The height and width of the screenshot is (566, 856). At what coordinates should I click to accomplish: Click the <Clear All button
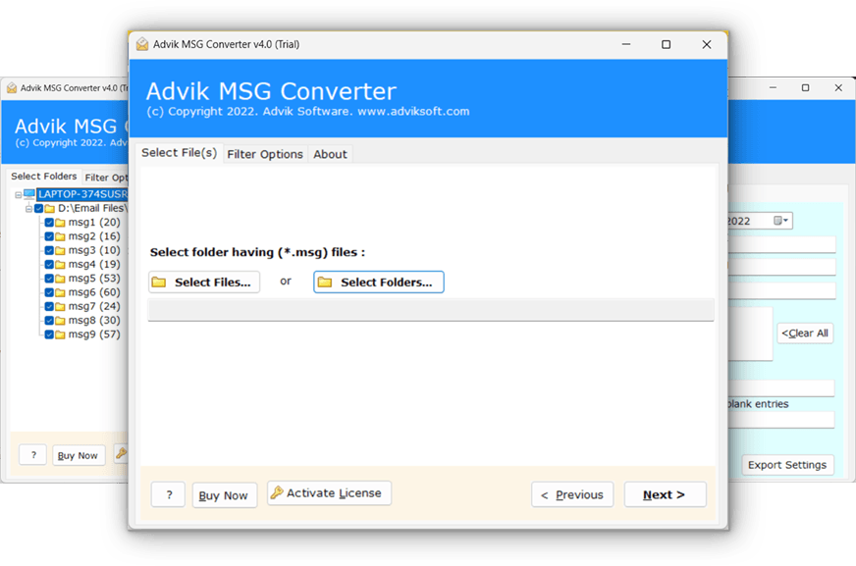805,334
